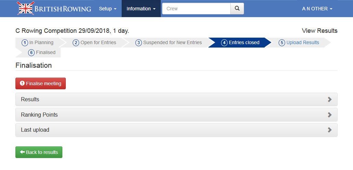Click the magnifying glass search icon
This screenshot has height=170, width=353.
coord(237,9)
